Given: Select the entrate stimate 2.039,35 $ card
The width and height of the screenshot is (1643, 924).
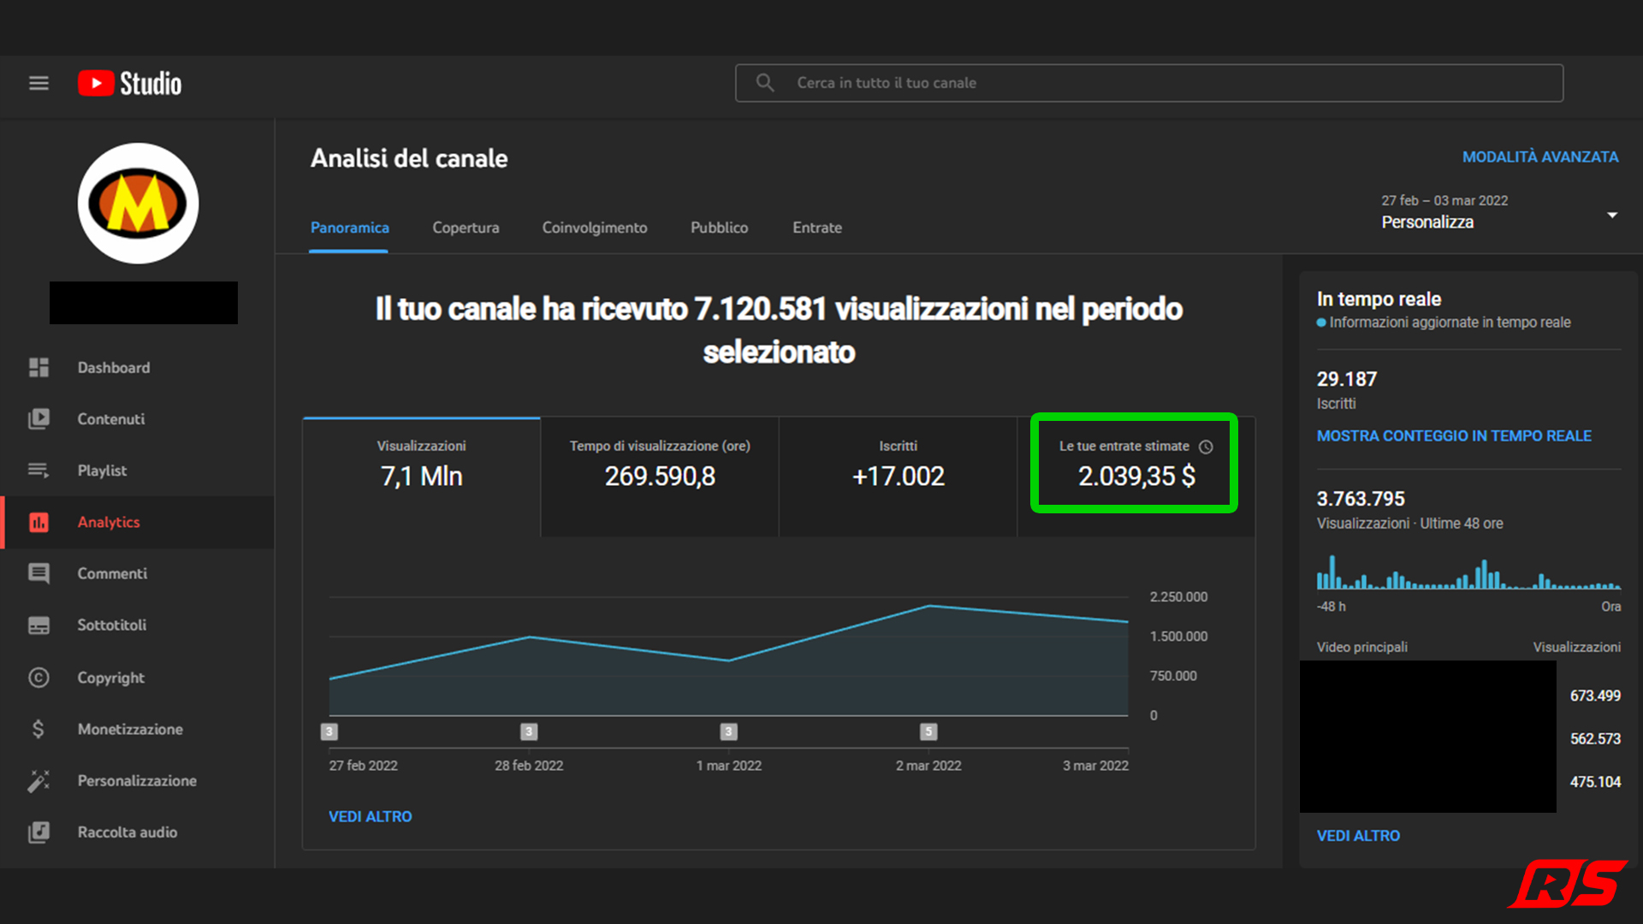Looking at the screenshot, I should [x=1136, y=477].
